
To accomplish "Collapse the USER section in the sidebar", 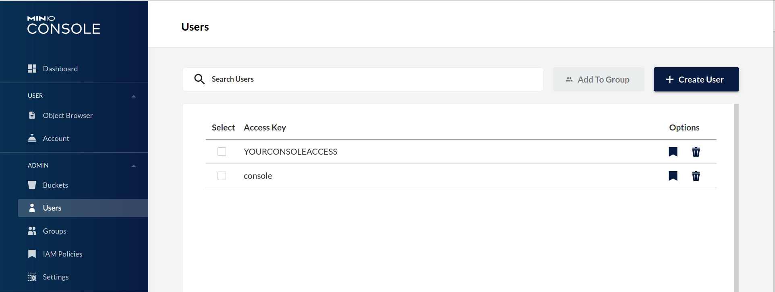I will (133, 96).
